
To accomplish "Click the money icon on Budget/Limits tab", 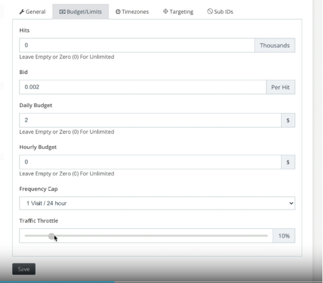I will (62, 12).
